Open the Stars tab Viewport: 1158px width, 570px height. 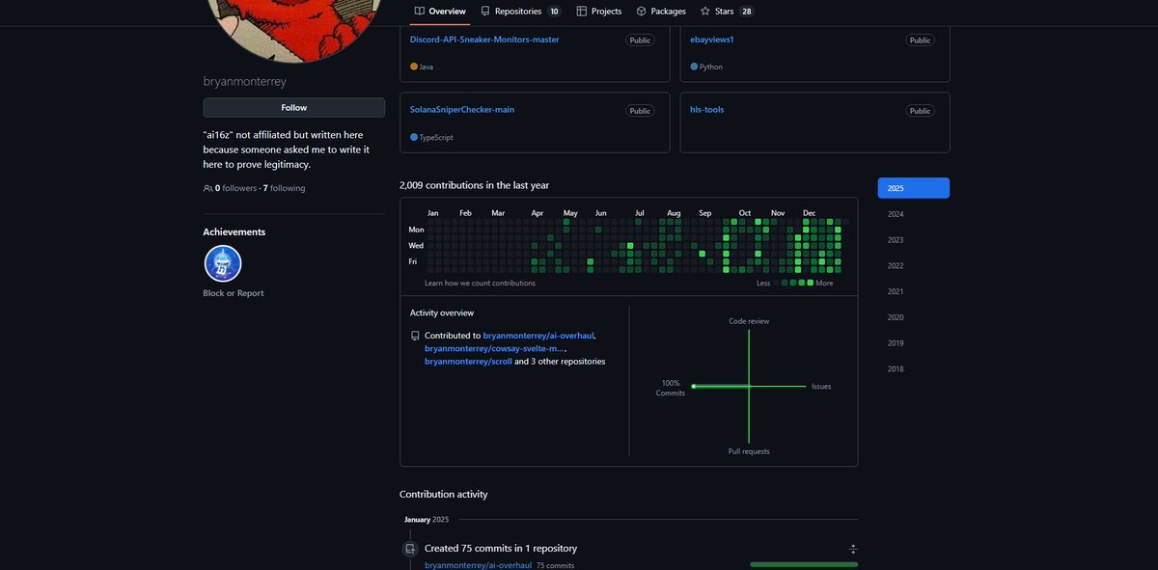point(727,12)
